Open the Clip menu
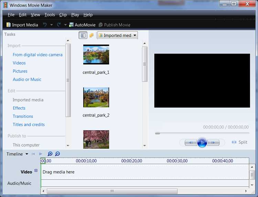Screen dimensions: 258x197 [63, 15]
